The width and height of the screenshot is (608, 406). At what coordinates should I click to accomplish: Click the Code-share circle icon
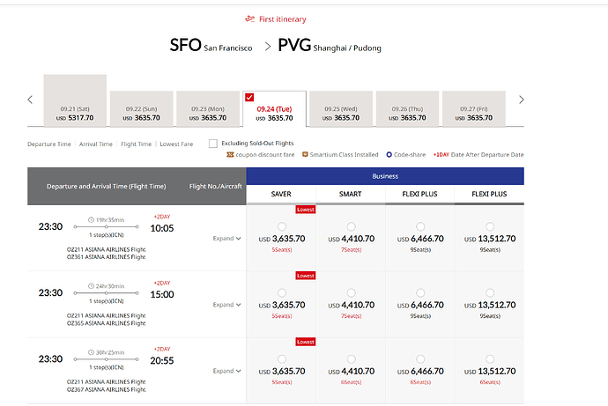click(x=389, y=155)
